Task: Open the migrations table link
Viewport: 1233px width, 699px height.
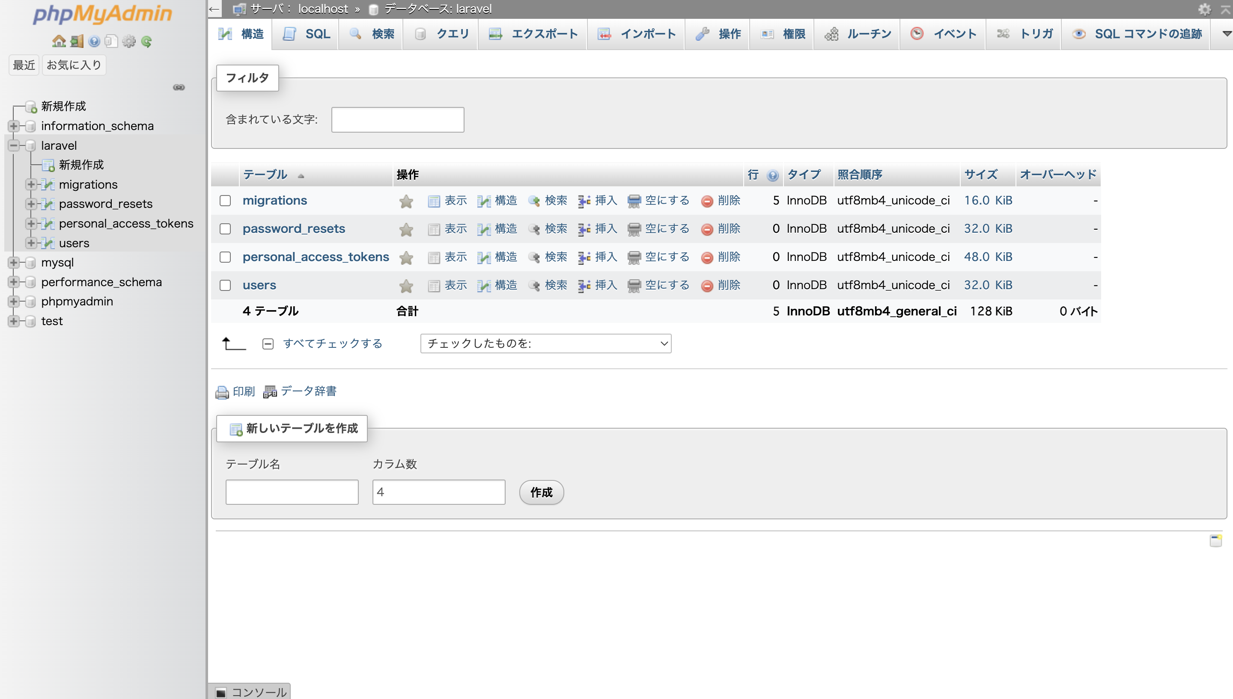Action: pyautogui.click(x=275, y=200)
